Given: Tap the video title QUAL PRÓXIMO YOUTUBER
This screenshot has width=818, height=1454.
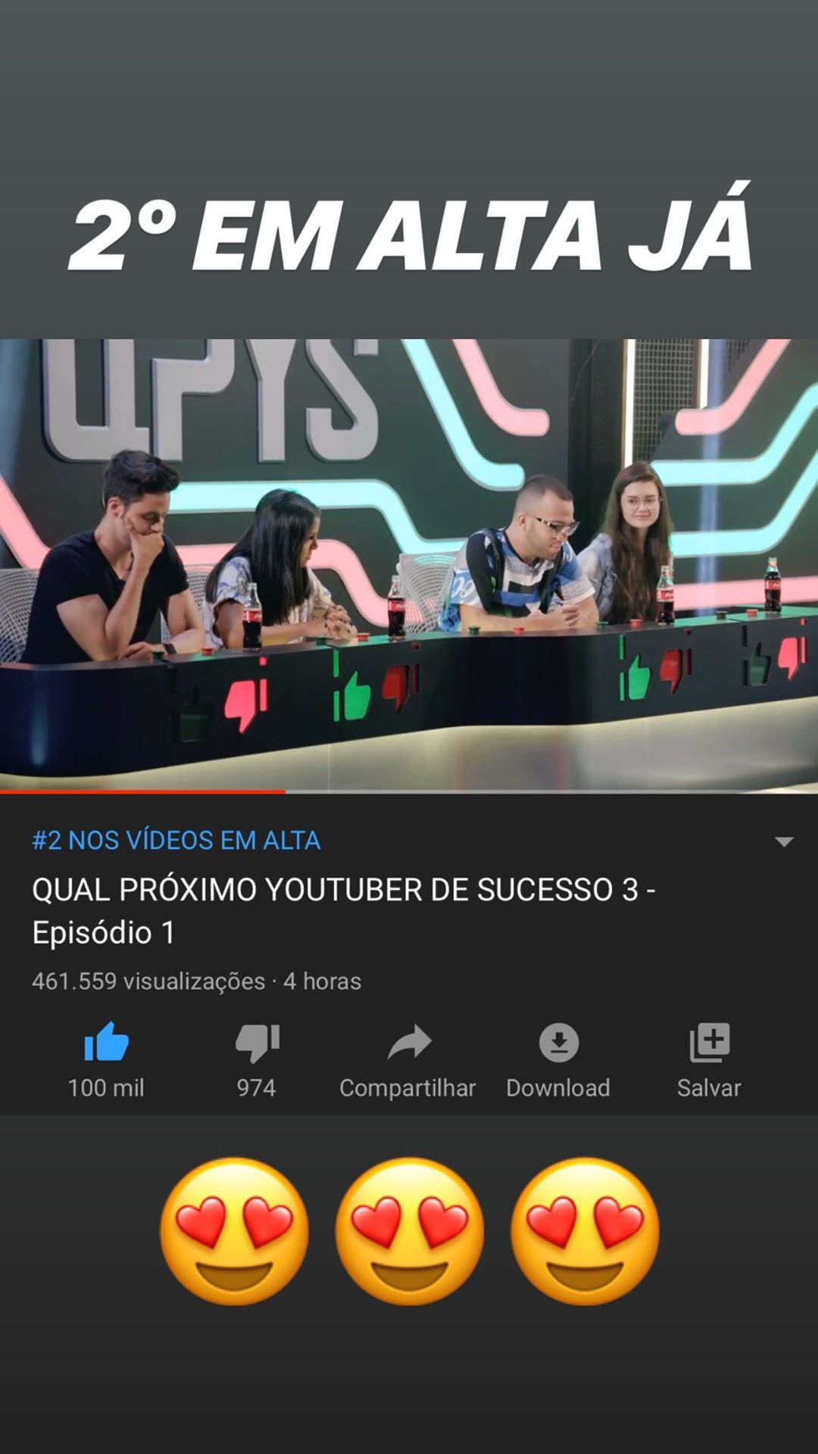Looking at the screenshot, I should 343,910.
